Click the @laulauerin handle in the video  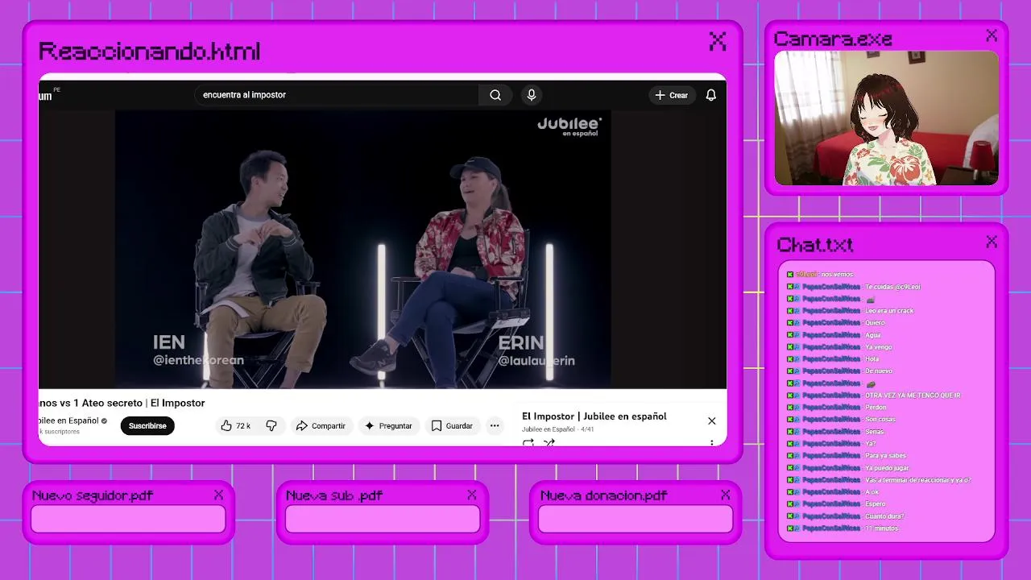[536, 361]
